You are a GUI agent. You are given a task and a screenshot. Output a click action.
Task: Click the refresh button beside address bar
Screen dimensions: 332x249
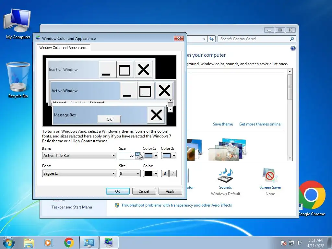[x=211, y=39]
